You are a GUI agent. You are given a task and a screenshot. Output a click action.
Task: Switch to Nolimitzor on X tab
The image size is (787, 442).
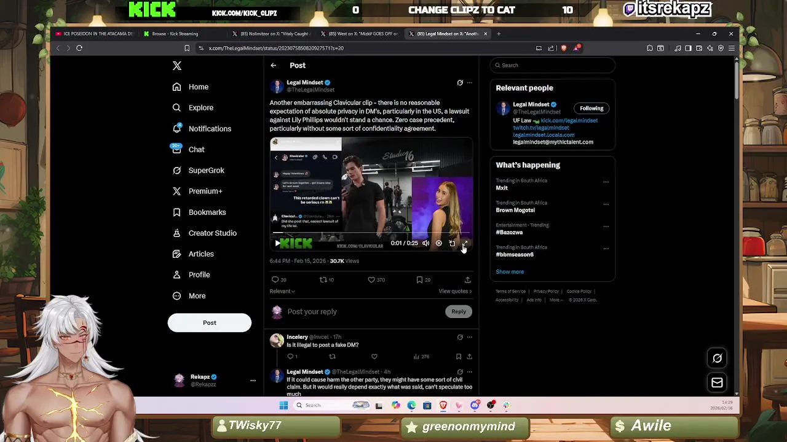click(x=271, y=34)
